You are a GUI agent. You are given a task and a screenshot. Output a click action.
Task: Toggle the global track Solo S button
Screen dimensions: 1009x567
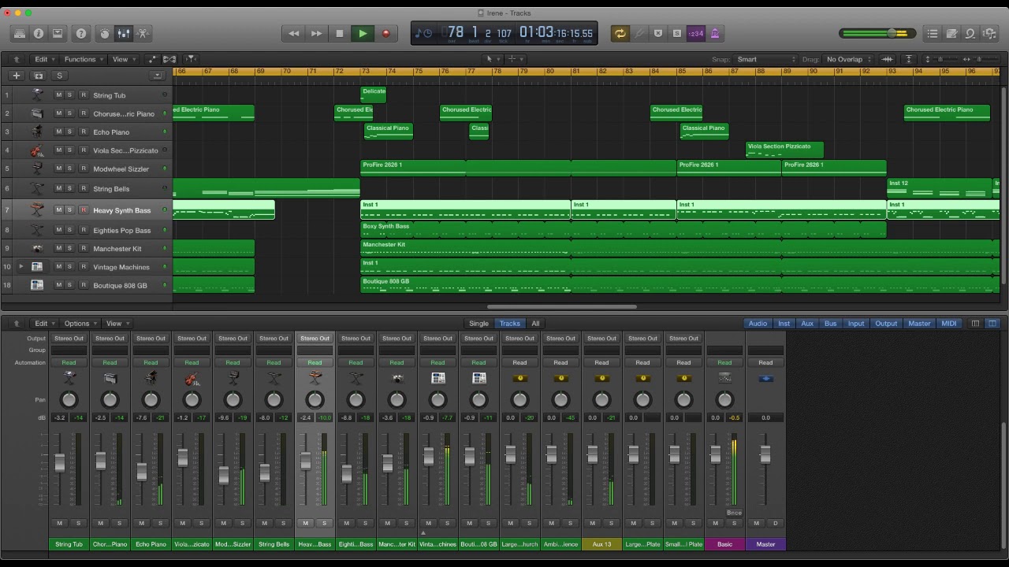(x=59, y=76)
